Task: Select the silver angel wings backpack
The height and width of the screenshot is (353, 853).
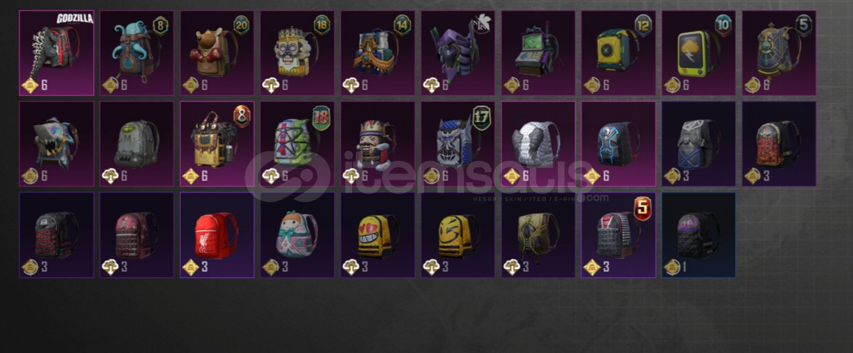Action: (x=538, y=144)
